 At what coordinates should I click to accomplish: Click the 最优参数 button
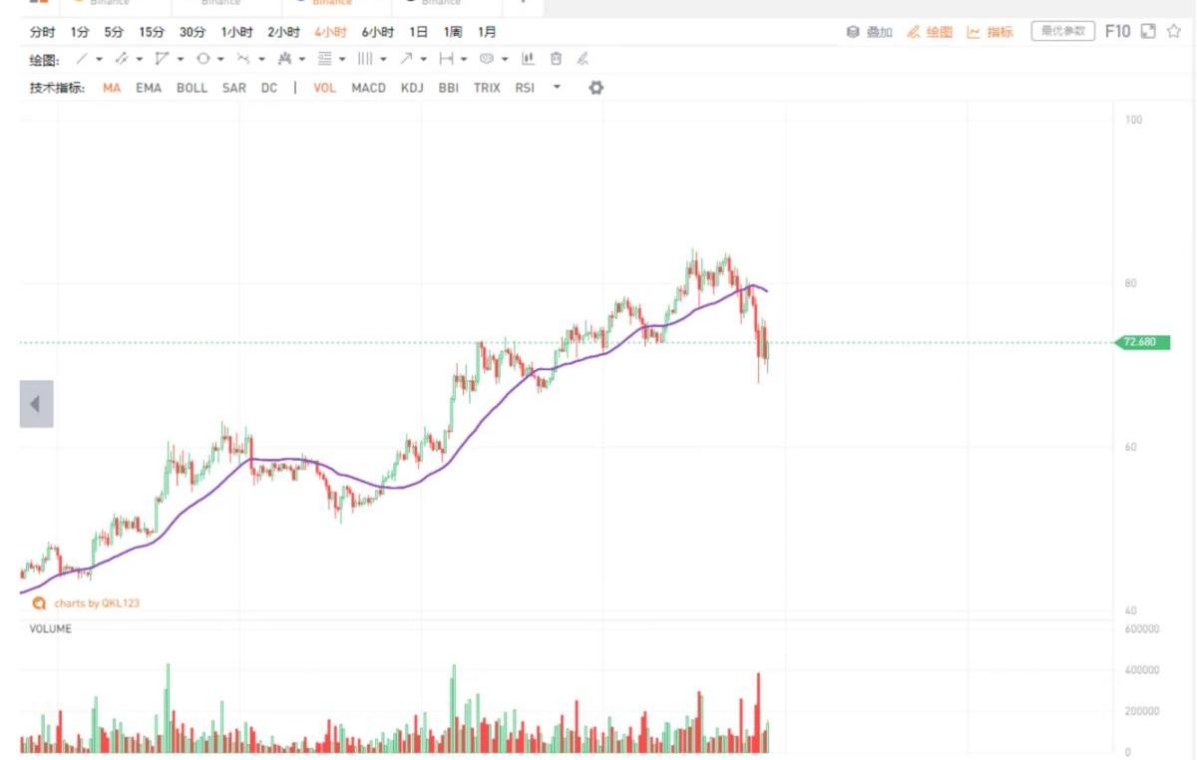click(x=1062, y=32)
